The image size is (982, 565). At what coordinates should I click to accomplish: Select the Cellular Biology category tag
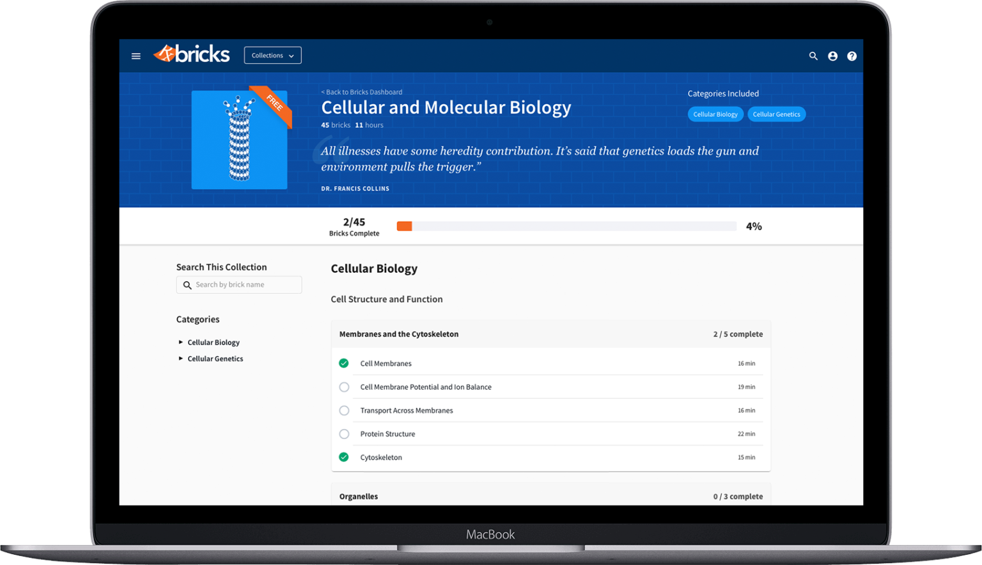click(715, 114)
